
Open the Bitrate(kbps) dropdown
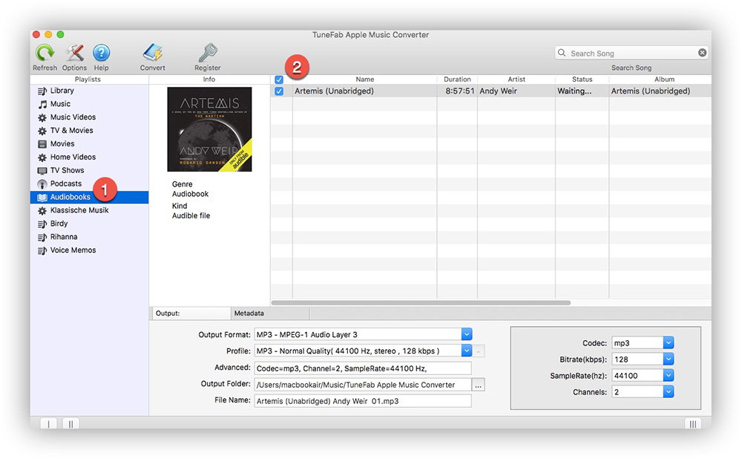click(x=667, y=359)
